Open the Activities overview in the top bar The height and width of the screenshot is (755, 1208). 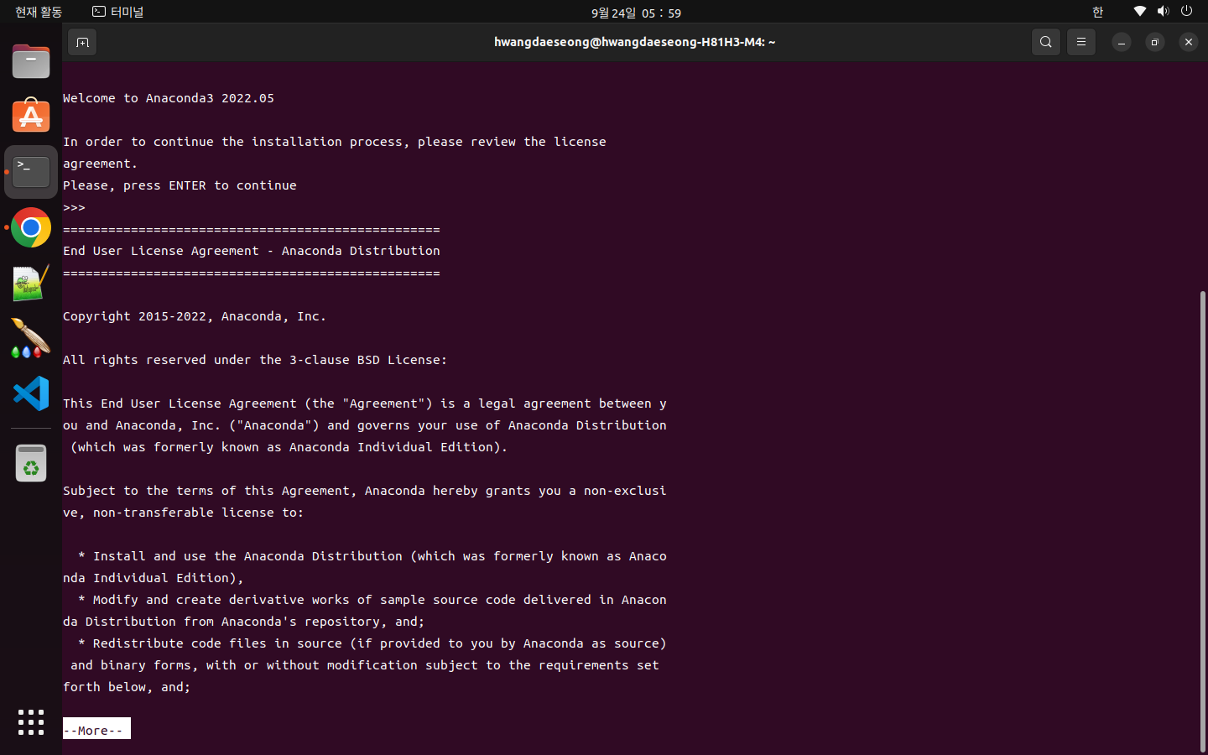click(x=39, y=12)
